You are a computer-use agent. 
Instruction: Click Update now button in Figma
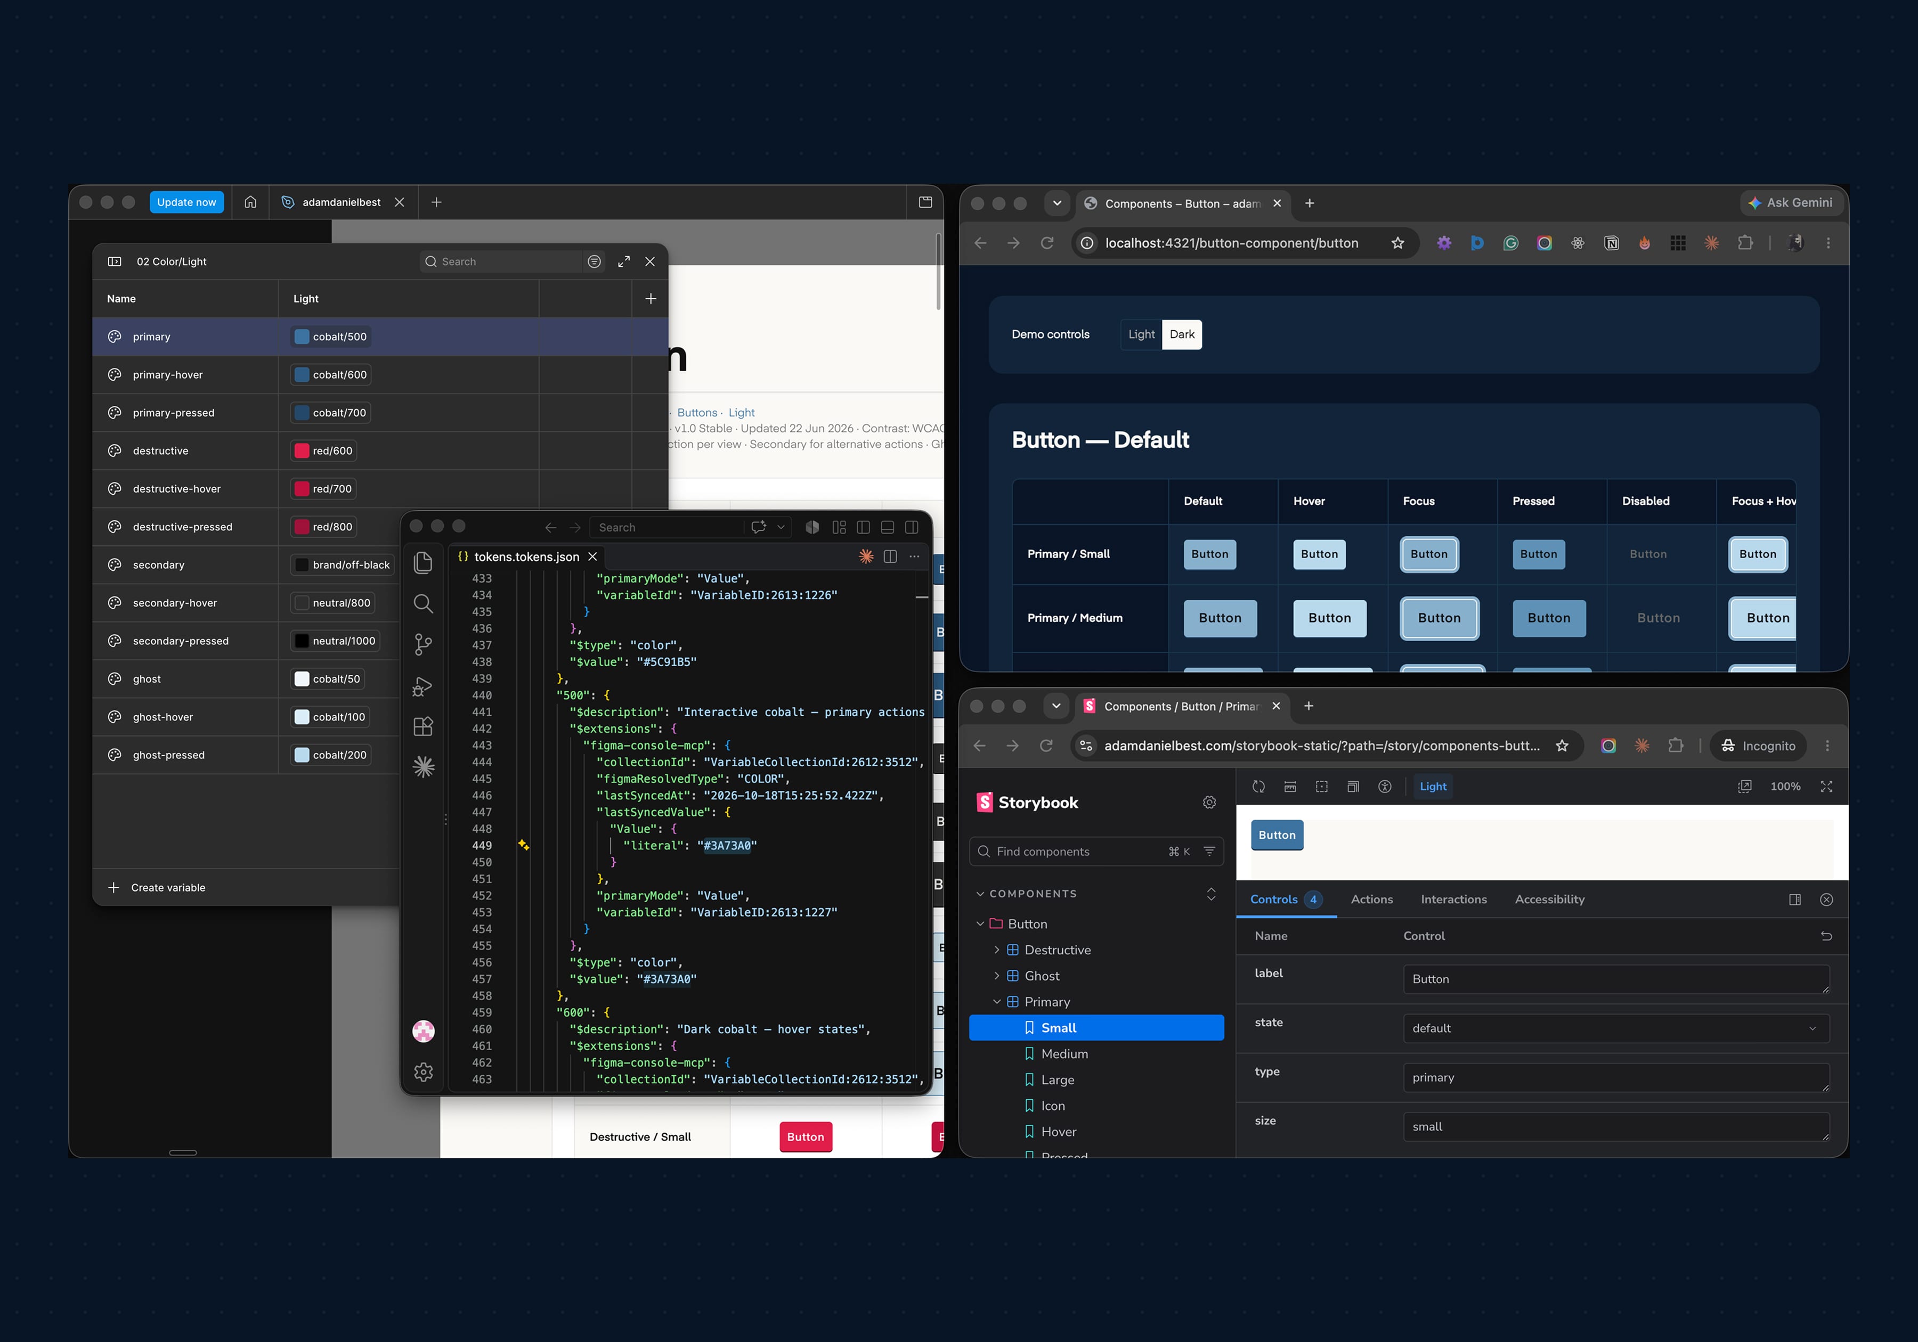[x=186, y=202]
